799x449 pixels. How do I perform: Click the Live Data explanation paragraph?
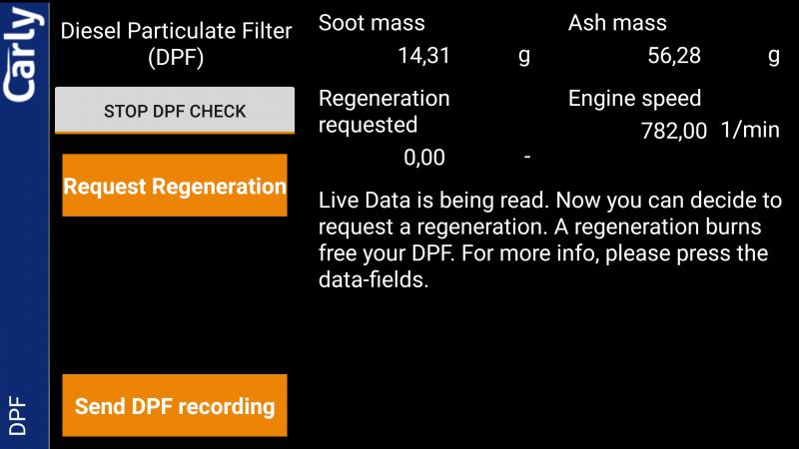[x=543, y=239]
